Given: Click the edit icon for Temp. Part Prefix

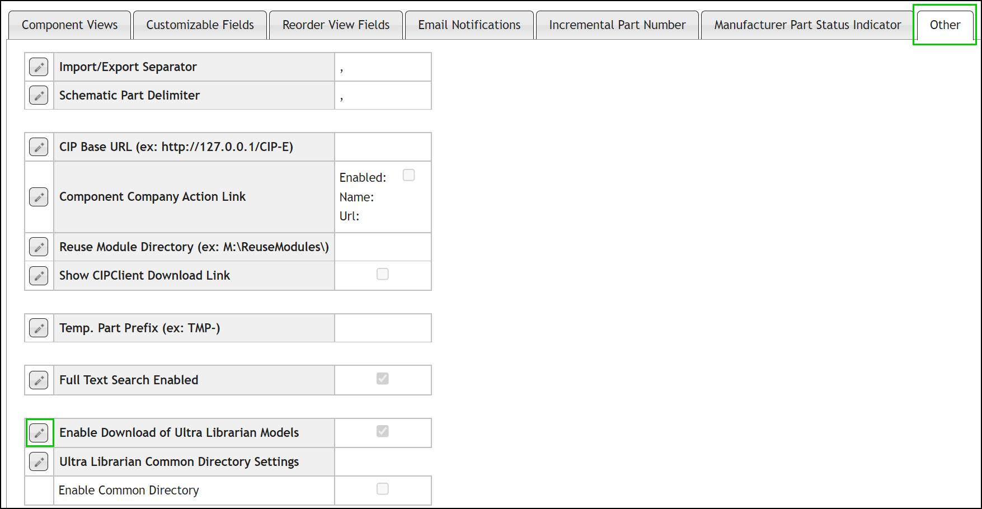Looking at the screenshot, I should tap(38, 328).
